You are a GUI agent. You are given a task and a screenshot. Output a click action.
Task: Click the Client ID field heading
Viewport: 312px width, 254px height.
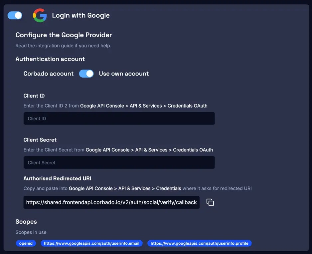[34, 96]
